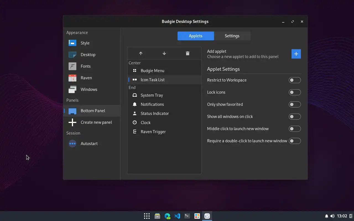The image size is (354, 221).
Task: Toggle Restrict to Workspace switch
Action: [x=295, y=80]
